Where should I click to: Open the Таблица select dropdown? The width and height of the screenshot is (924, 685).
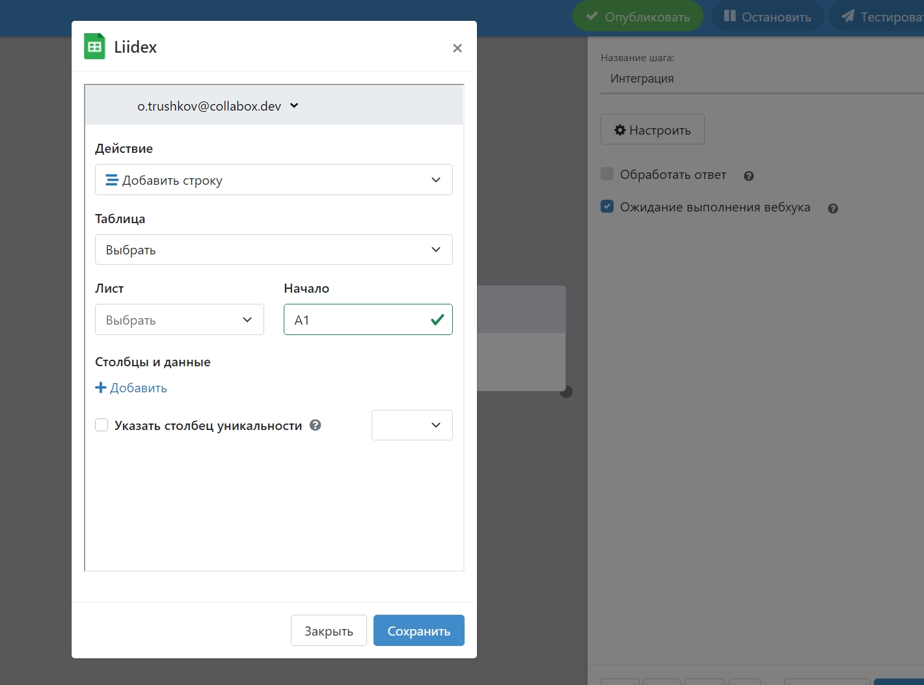coord(273,250)
